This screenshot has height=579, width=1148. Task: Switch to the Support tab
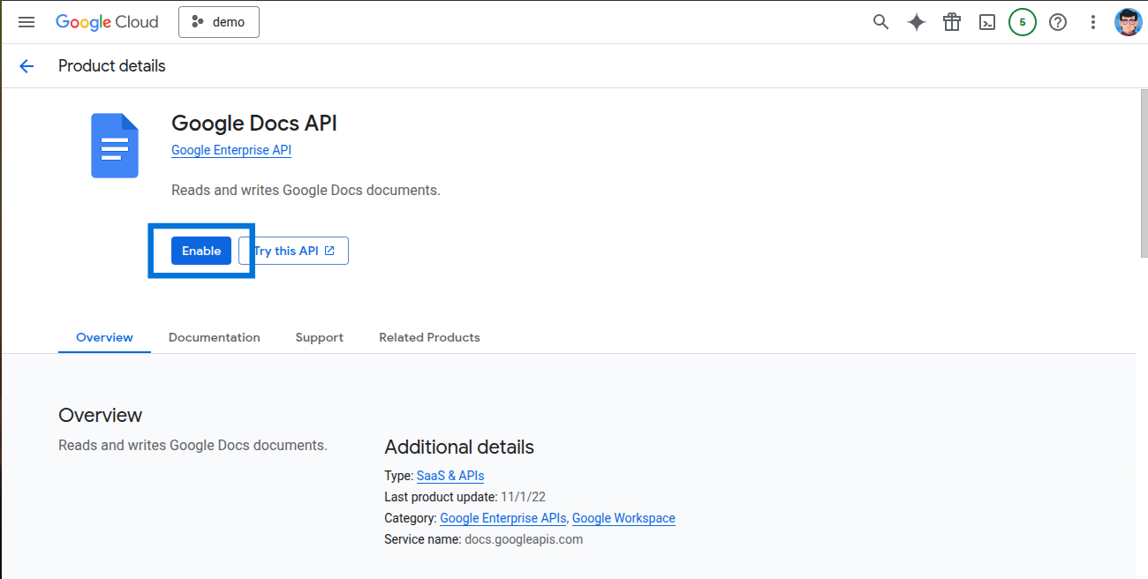click(x=320, y=337)
